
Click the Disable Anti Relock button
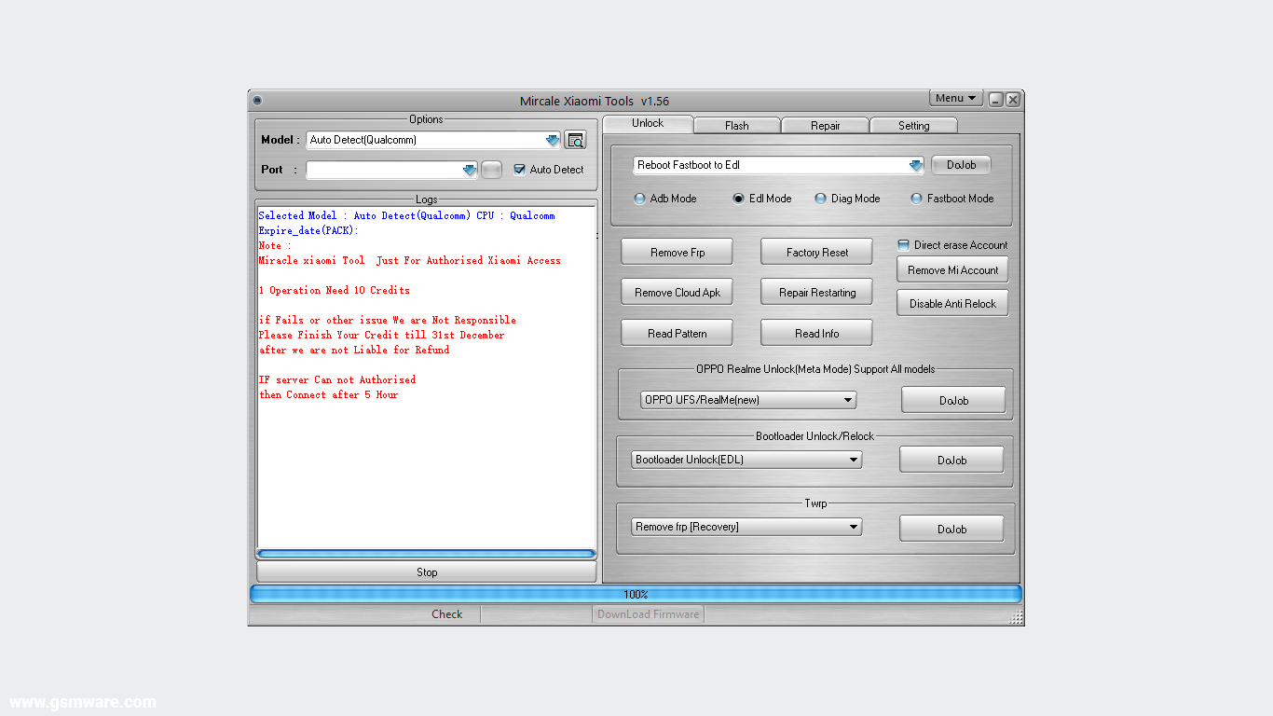(952, 304)
